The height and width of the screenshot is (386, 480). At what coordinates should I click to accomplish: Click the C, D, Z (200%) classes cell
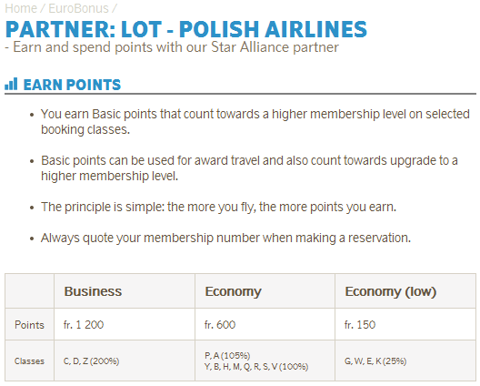(91, 361)
